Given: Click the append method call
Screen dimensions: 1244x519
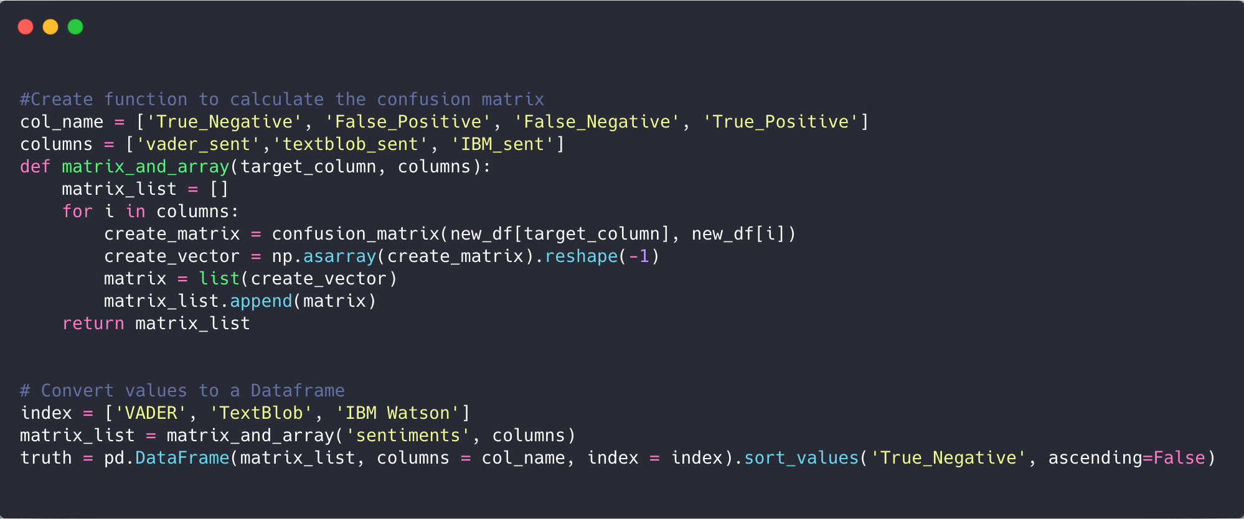Looking at the screenshot, I should click(261, 301).
